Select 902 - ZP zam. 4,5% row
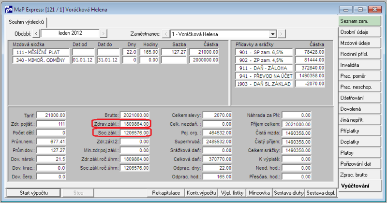387x203 pixels. (264, 60)
